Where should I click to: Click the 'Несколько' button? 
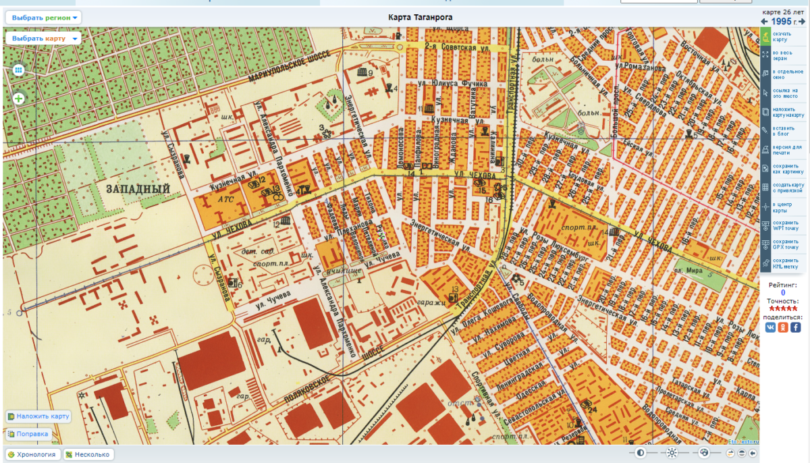(x=88, y=455)
